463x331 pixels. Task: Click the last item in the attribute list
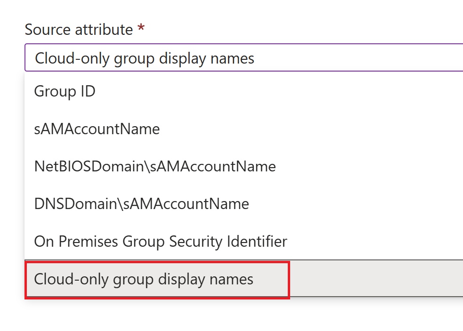tap(144, 279)
